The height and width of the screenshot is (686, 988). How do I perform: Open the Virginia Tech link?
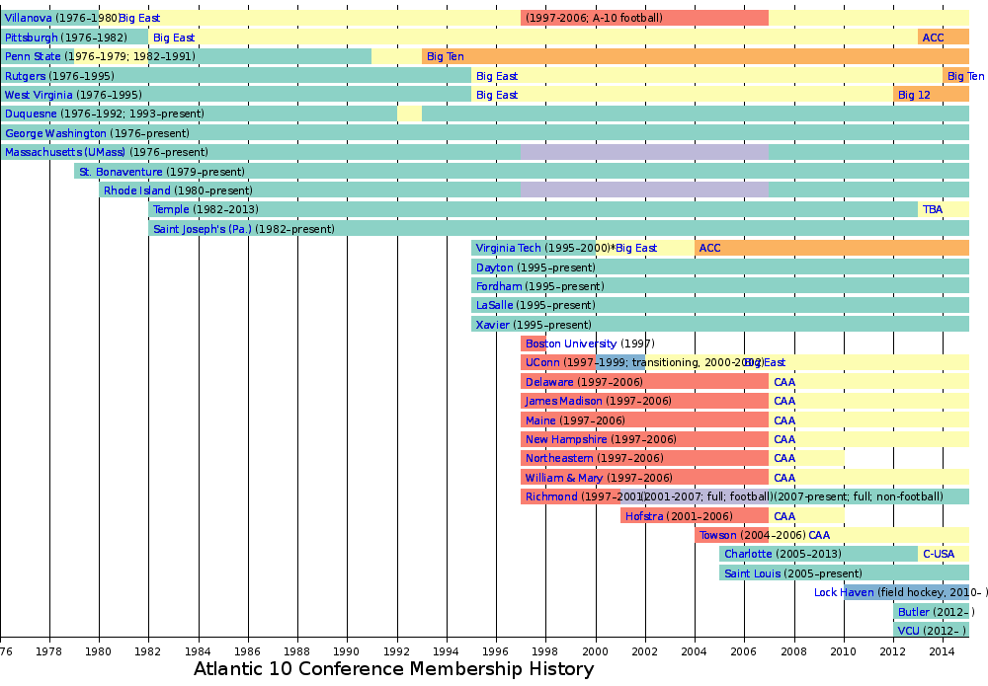[x=508, y=248]
